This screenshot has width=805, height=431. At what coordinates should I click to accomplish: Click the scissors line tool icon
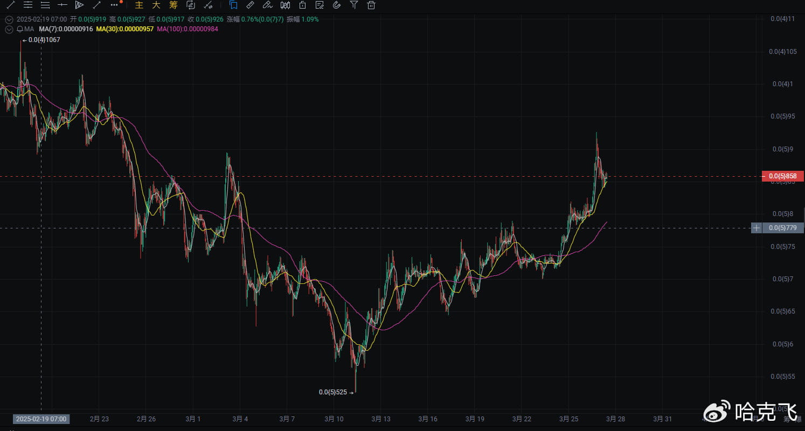[x=207, y=5]
